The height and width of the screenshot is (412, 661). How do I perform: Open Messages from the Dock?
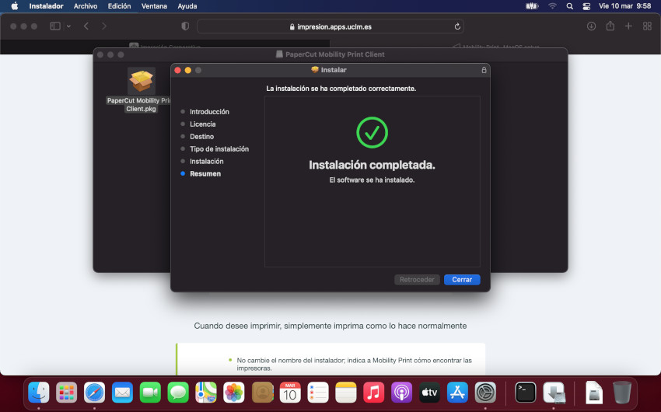coord(178,393)
